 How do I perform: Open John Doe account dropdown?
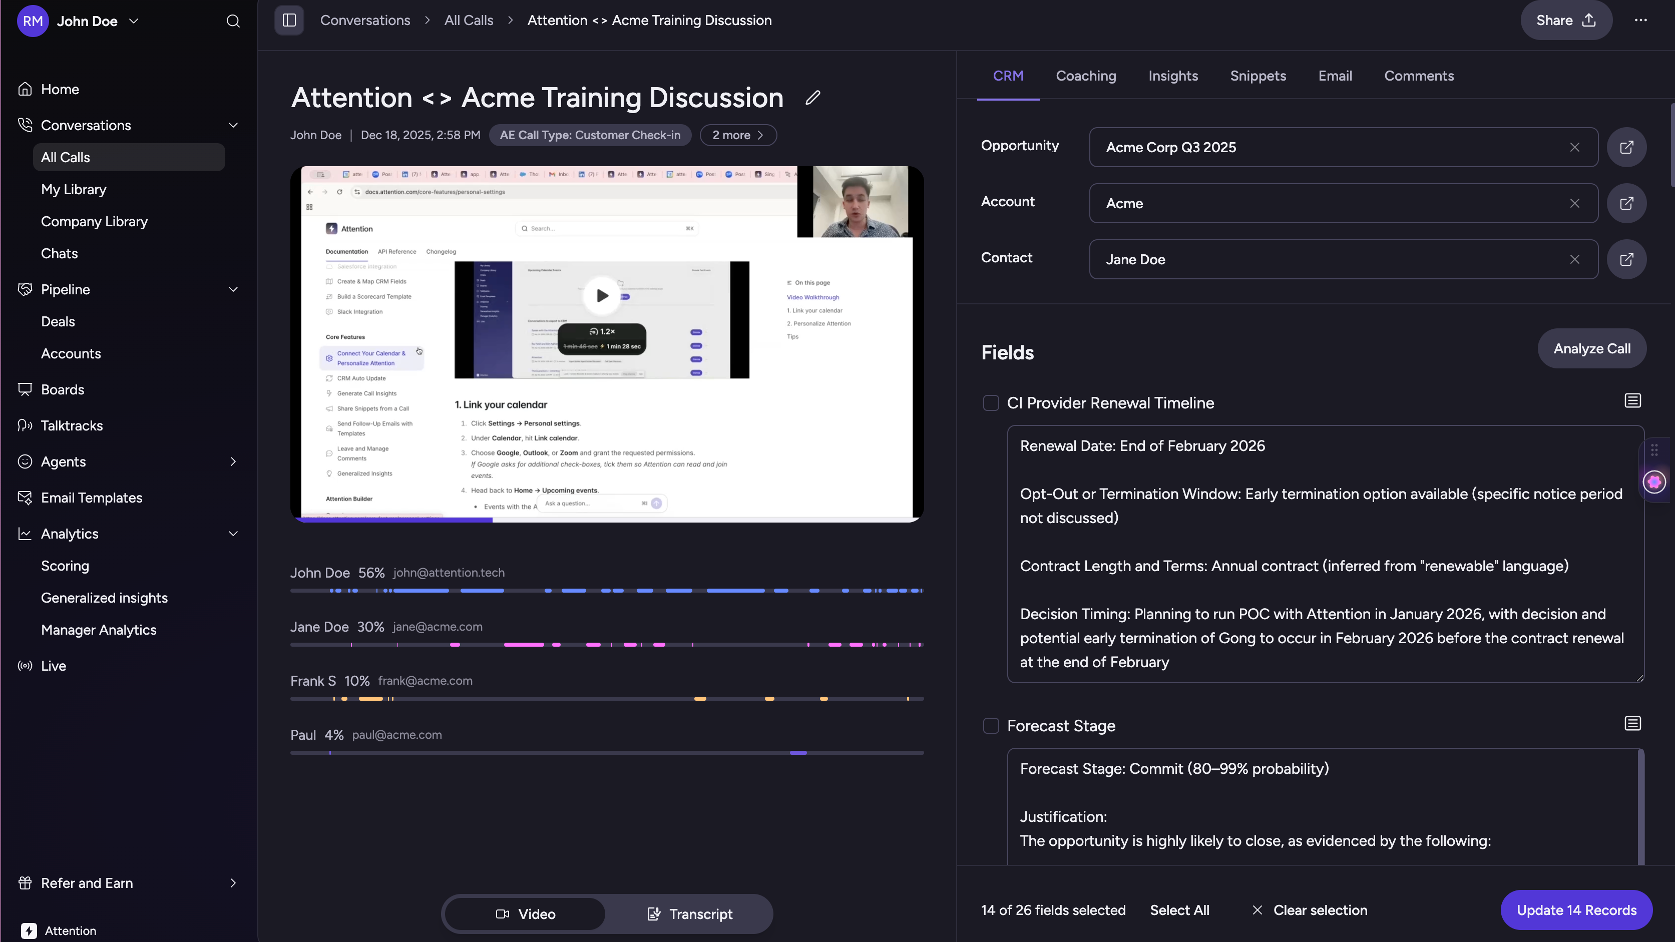[x=78, y=21]
